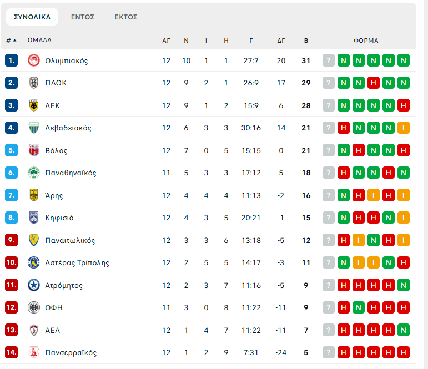Select the ΣΥΝΟΛΙΚΑ overall tab

(32, 17)
